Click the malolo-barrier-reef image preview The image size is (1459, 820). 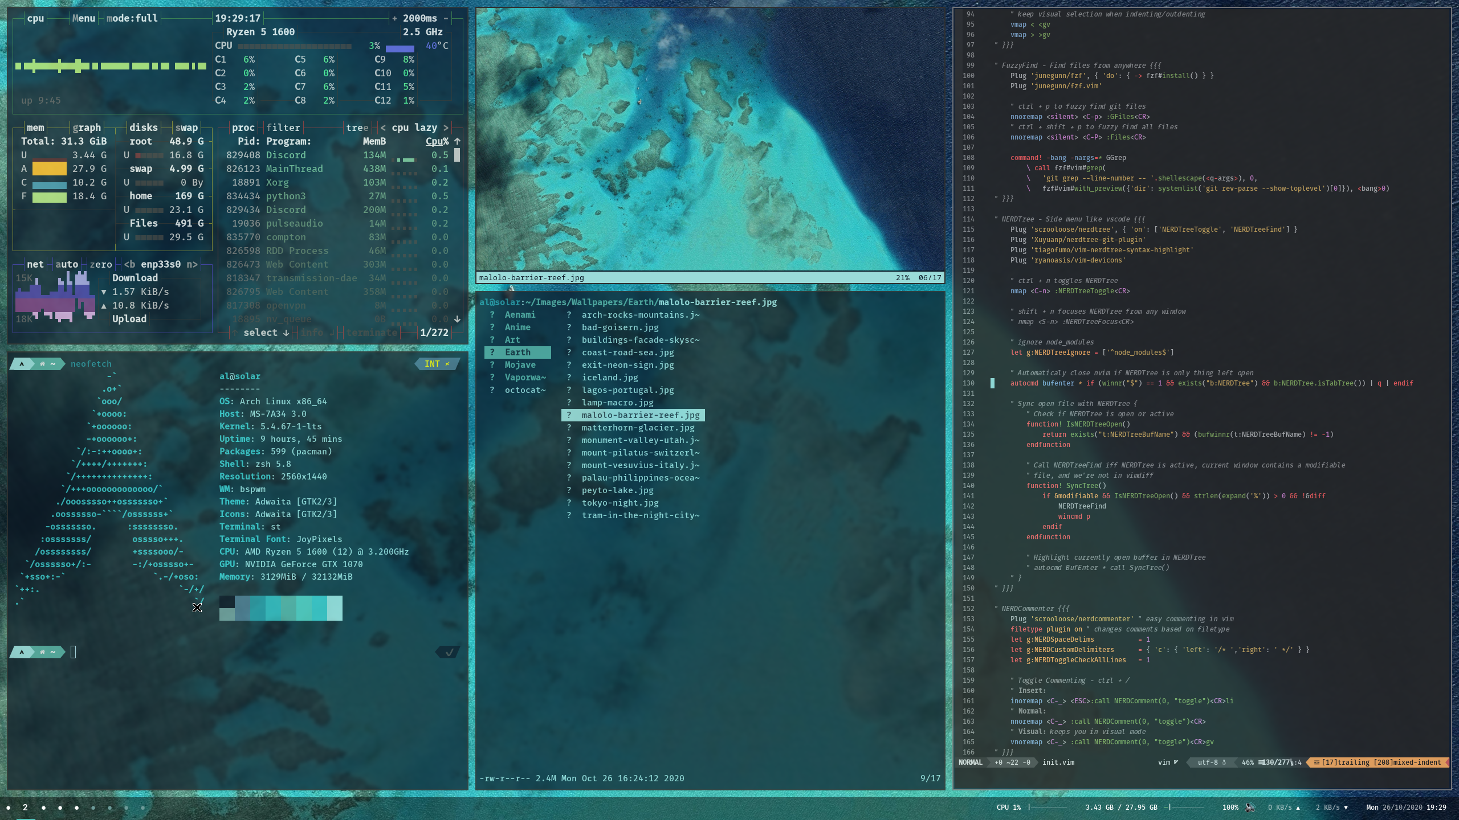(710, 140)
